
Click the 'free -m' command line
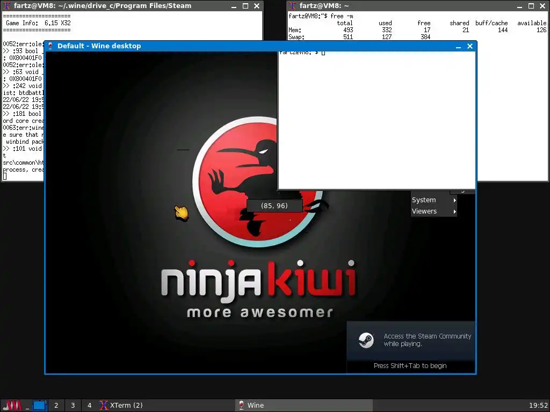(342, 16)
